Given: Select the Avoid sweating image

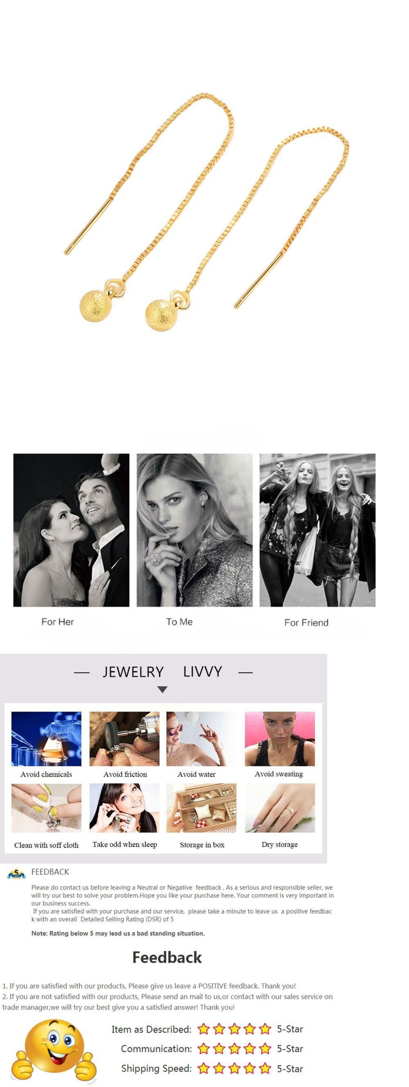Looking at the screenshot, I should 280,739.
